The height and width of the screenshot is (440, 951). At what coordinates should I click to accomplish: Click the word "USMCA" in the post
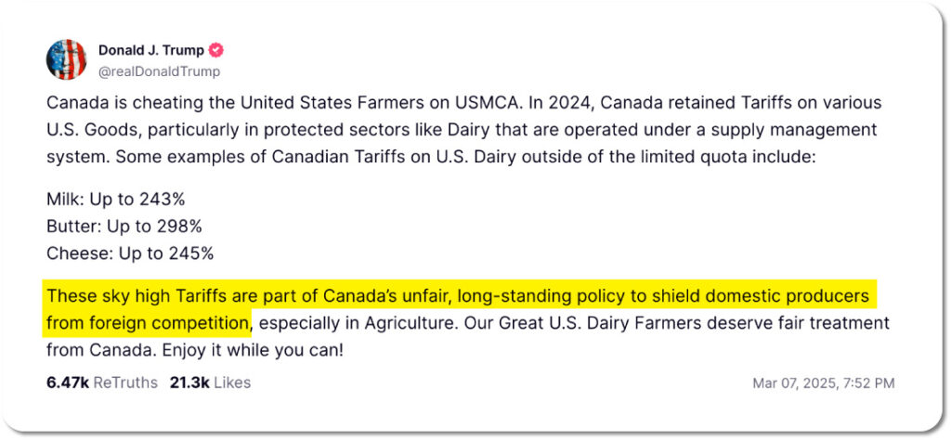pyautogui.click(x=487, y=102)
